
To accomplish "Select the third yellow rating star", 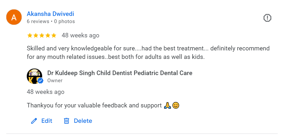I will 42,35.
